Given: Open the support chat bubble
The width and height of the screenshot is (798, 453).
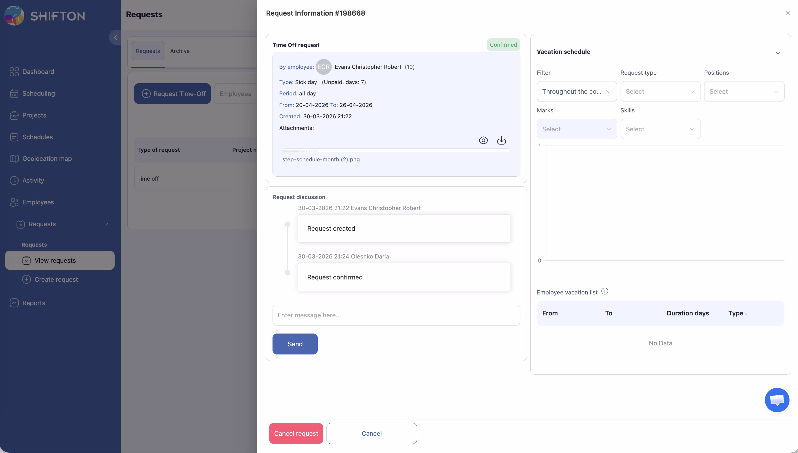Looking at the screenshot, I should [x=776, y=400].
